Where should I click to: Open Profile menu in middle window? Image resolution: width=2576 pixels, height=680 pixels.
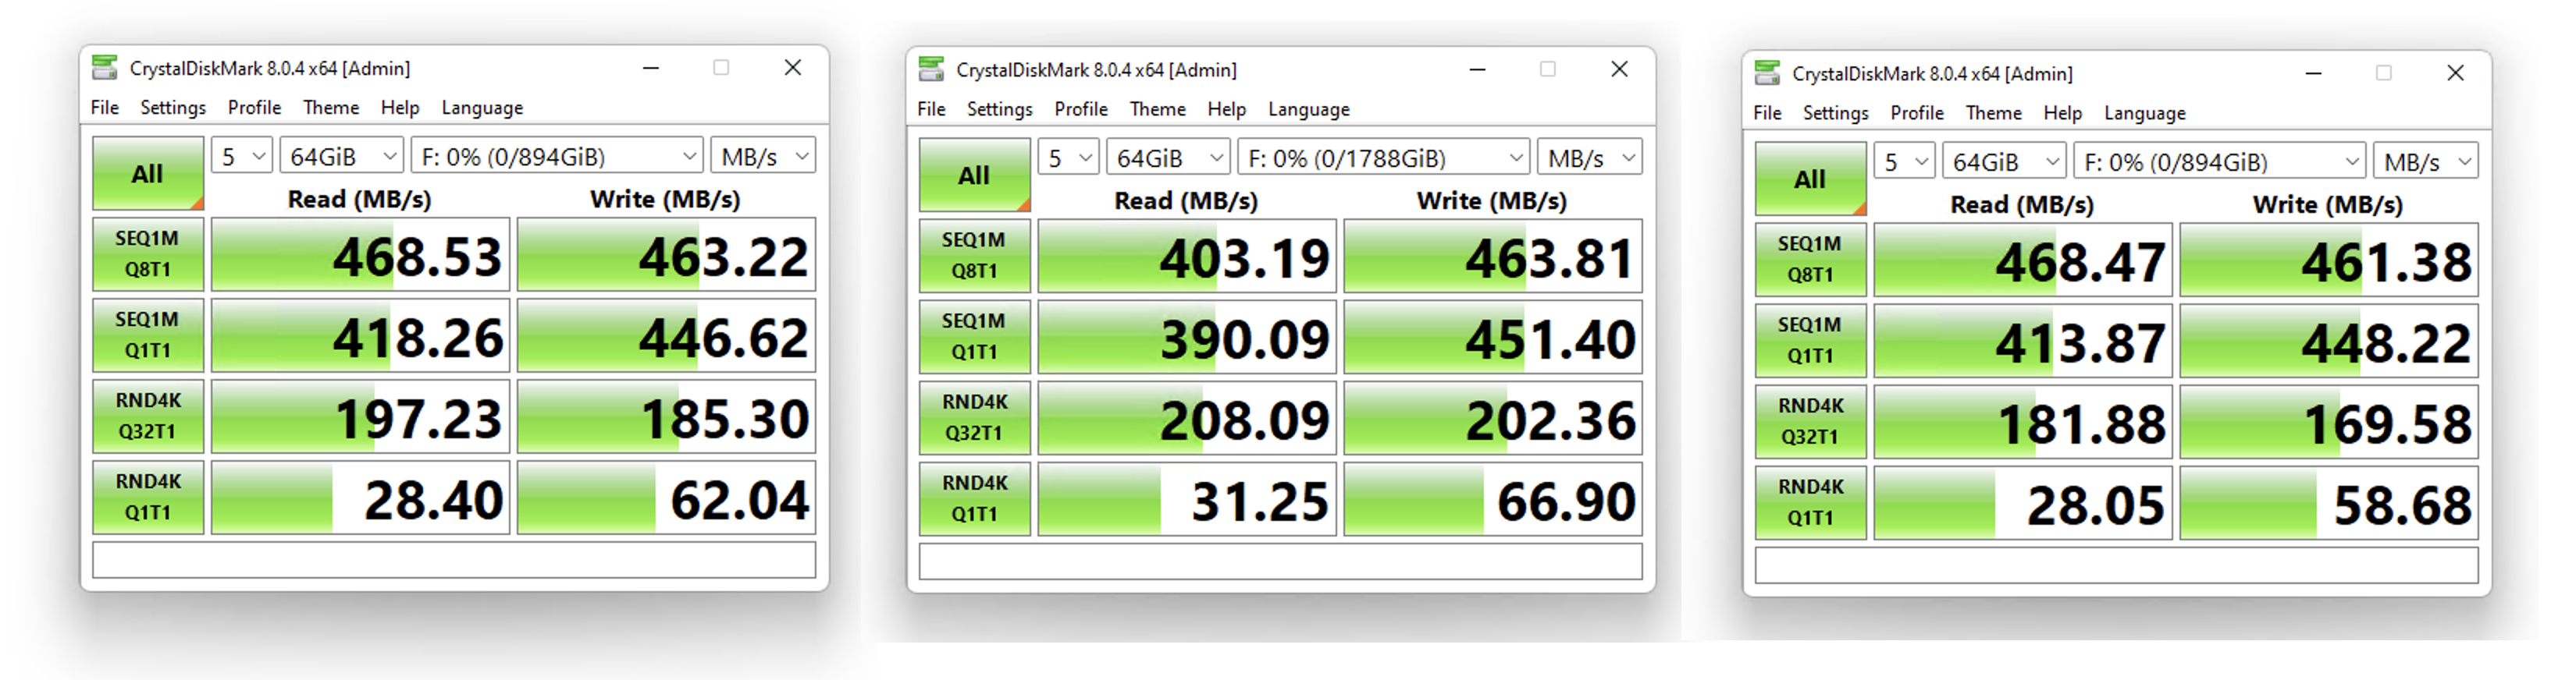pos(1080,109)
